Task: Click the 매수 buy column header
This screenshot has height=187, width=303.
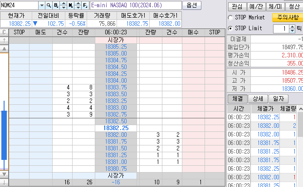Action: coord(193,33)
